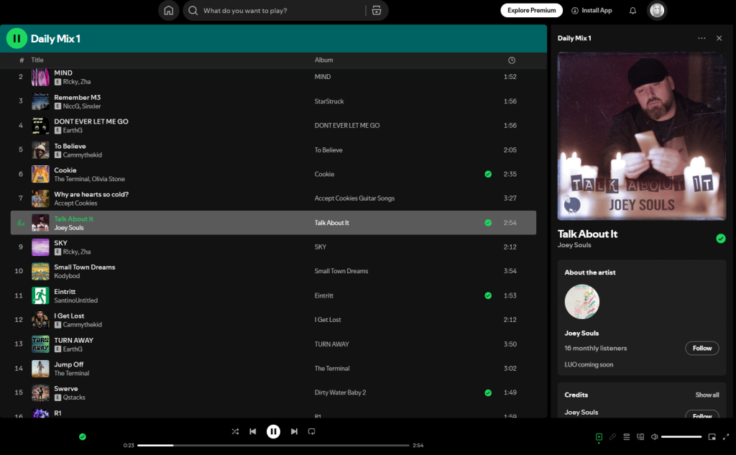This screenshot has height=455, width=736.
Task: Toggle saved checkmark on Eintritt row
Action: pyautogui.click(x=488, y=295)
